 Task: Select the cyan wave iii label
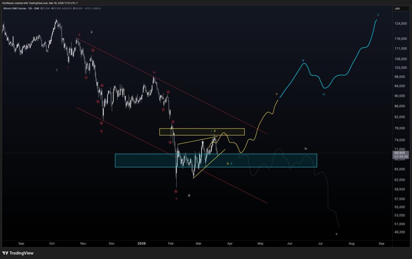pyautogui.click(x=303, y=60)
